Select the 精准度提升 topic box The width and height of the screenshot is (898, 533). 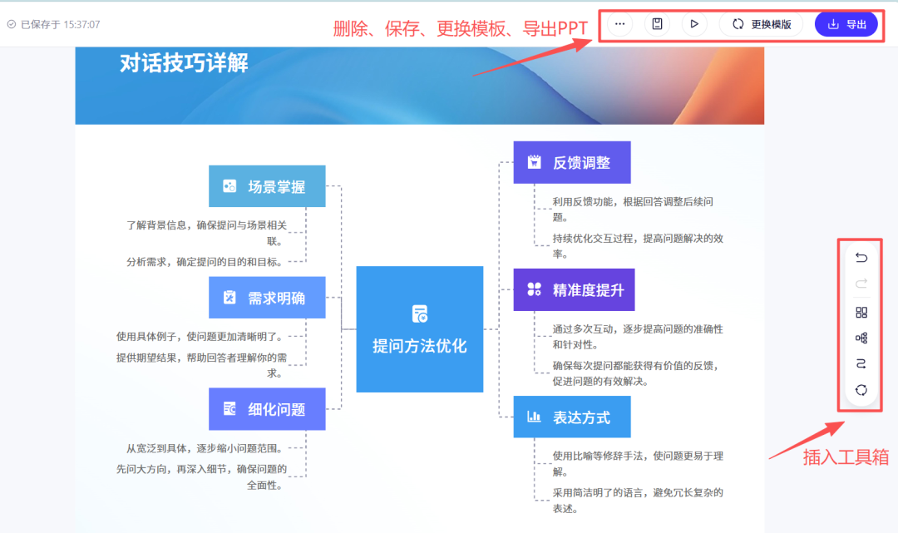pyautogui.click(x=574, y=289)
